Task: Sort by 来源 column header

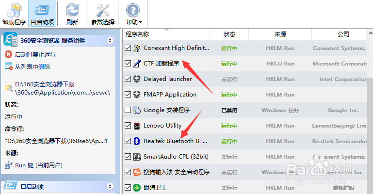Action: [280, 34]
